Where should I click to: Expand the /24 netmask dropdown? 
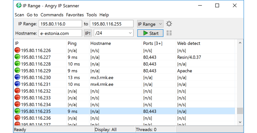pos(113,33)
